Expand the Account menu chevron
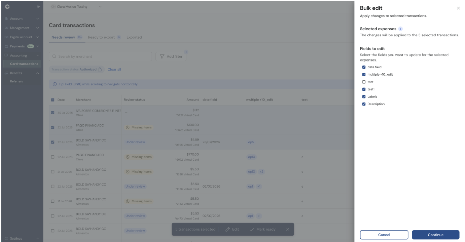The width and height of the screenshot is (465, 242). (38, 19)
